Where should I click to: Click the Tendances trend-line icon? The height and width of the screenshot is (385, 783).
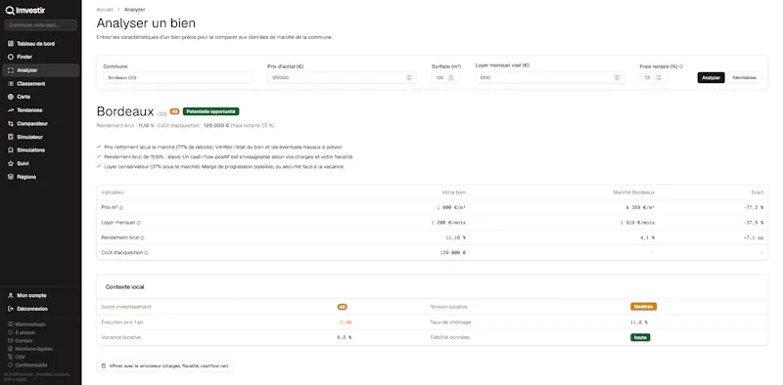11,110
